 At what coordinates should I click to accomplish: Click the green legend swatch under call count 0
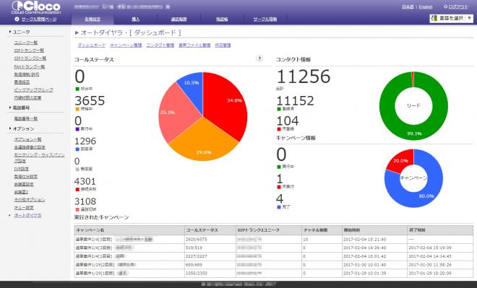click(77, 89)
